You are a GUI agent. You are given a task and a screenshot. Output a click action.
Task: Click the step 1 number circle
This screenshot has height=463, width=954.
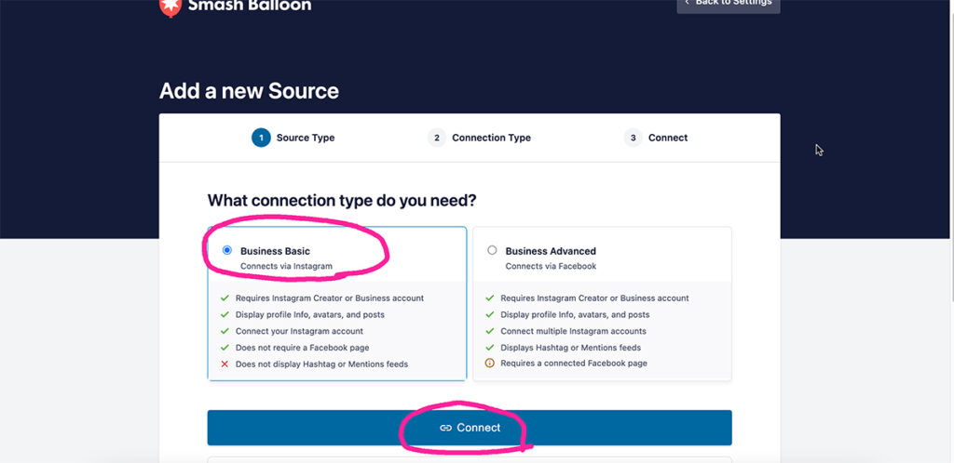pyautogui.click(x=261, y=138)
